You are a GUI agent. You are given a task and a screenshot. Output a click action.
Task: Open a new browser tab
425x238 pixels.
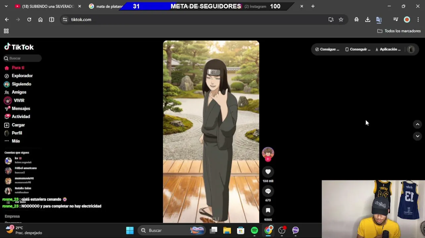(x=313, y=6)
